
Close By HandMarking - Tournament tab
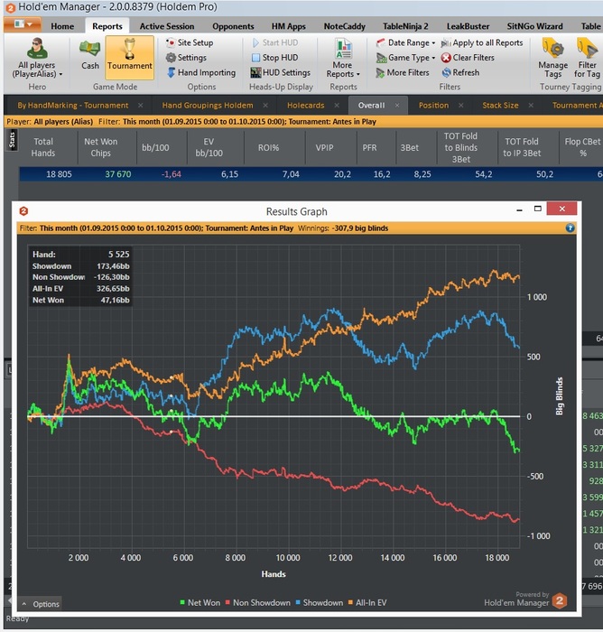click(140, 106)
